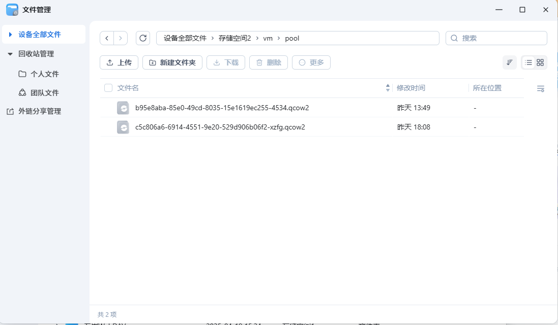Focus the 搜索 search field
Image resolution: width=558 pixels, height=325 pixels.
coord(496,38)
